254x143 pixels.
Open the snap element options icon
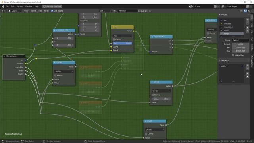click(x=249, y=11)
